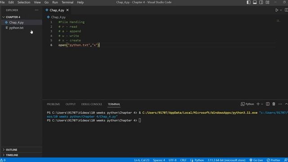The image size is (288, 162).
Task: Toggle secondary sidebar layout icon
Action: (261, 2)
